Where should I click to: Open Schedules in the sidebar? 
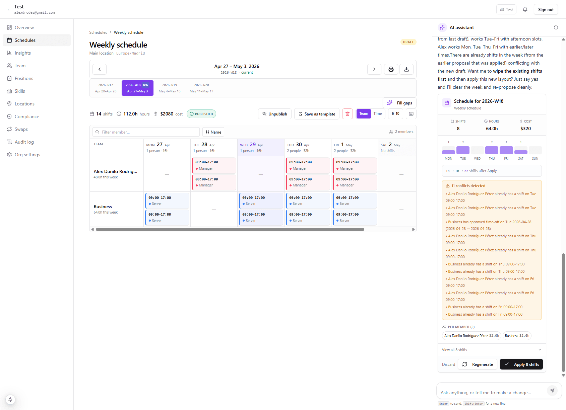(37, 40)
